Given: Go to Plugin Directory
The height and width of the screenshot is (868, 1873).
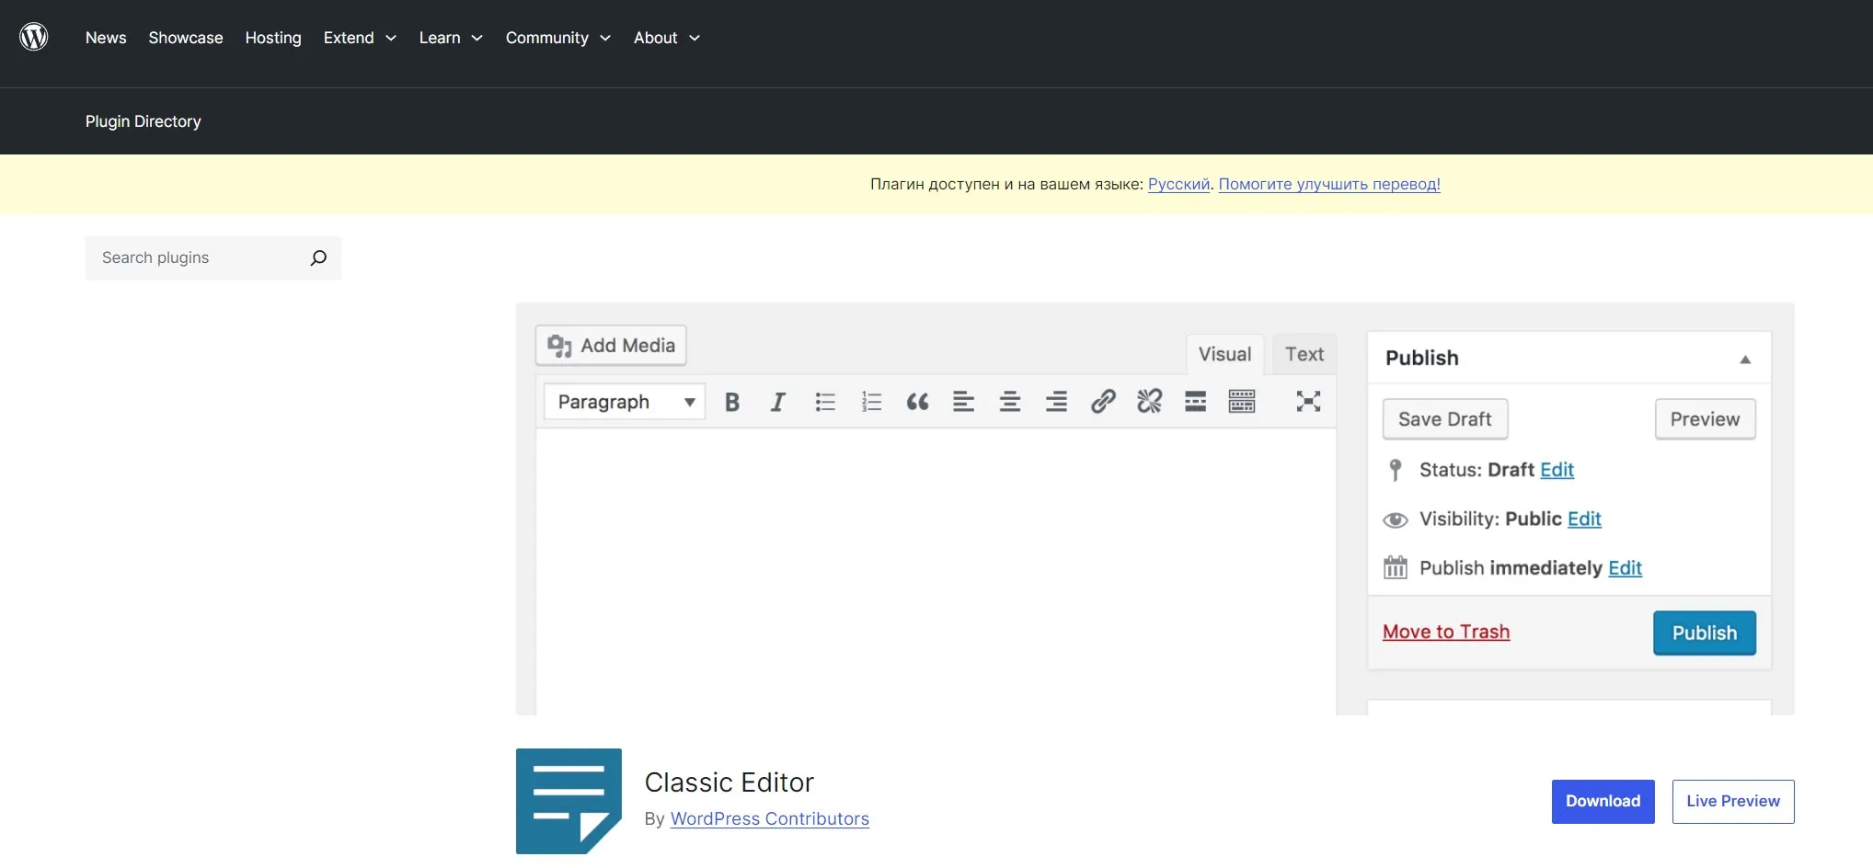Looking at the screenshot, I should pyautogui.click(x=144, y=121).
